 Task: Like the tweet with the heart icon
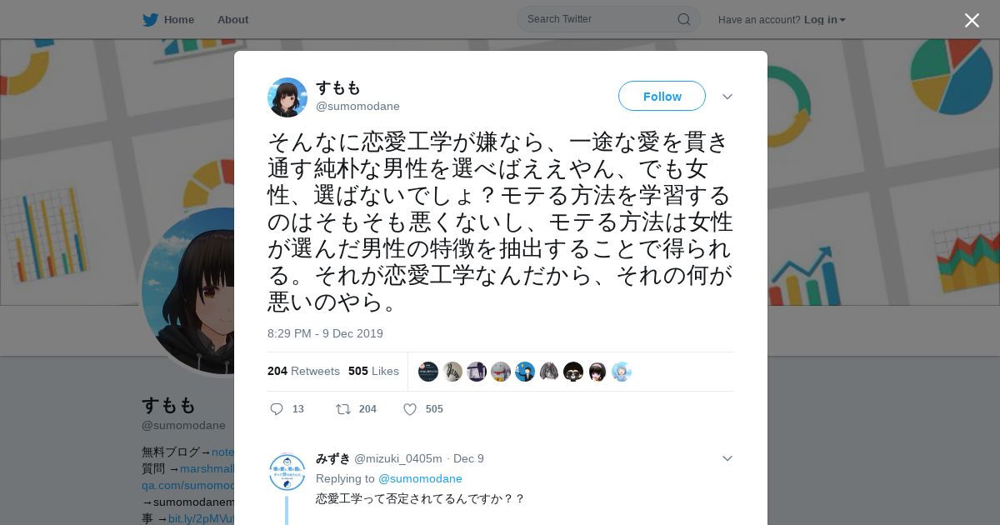[410, 409]
